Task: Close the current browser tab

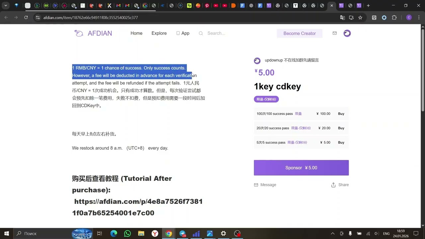Action: click(x=331, y=6)
